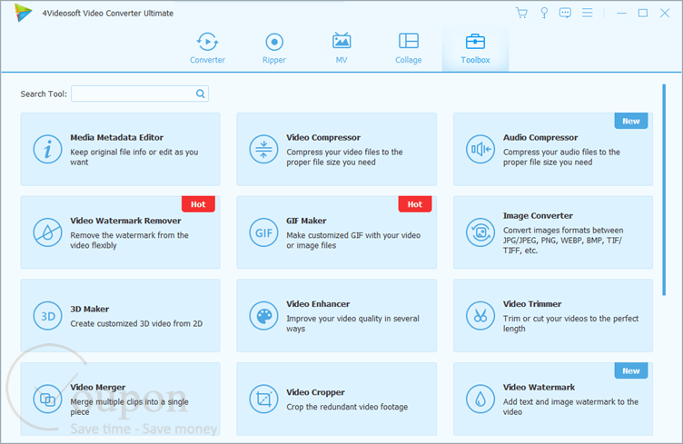Click the search magnifier icon
The height and width of the screenshot is (444, 683).
pyautogui.click(x=201, y=94)
